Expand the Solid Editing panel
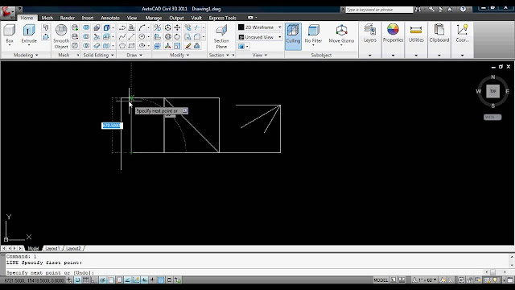This screenshot has width=515, height=290. 98,56
